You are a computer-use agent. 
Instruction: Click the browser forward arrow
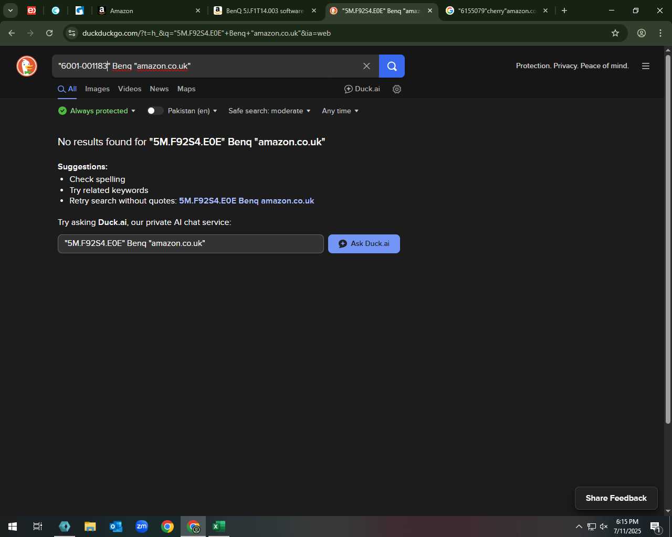point(30,33)
